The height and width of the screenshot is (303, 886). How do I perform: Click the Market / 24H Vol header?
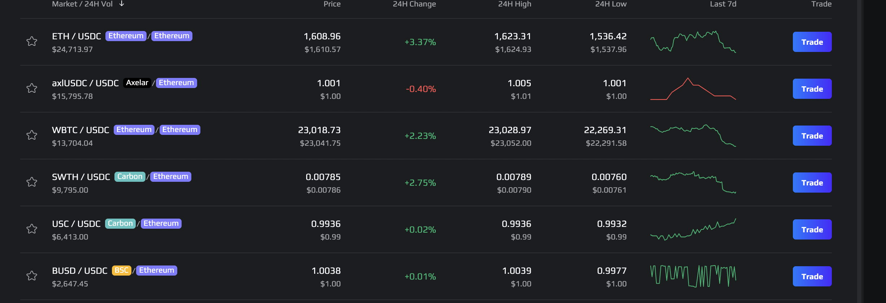tap(82, 4)
